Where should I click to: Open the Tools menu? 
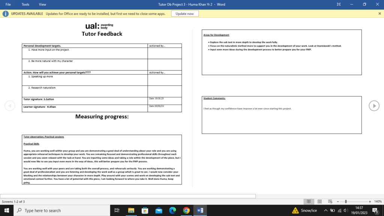[x=25, y=4]
